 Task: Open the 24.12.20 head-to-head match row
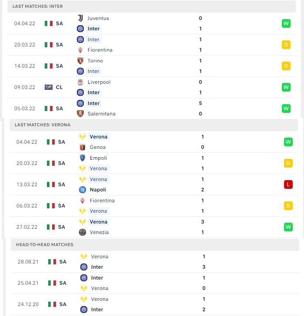tap(155, 304)
